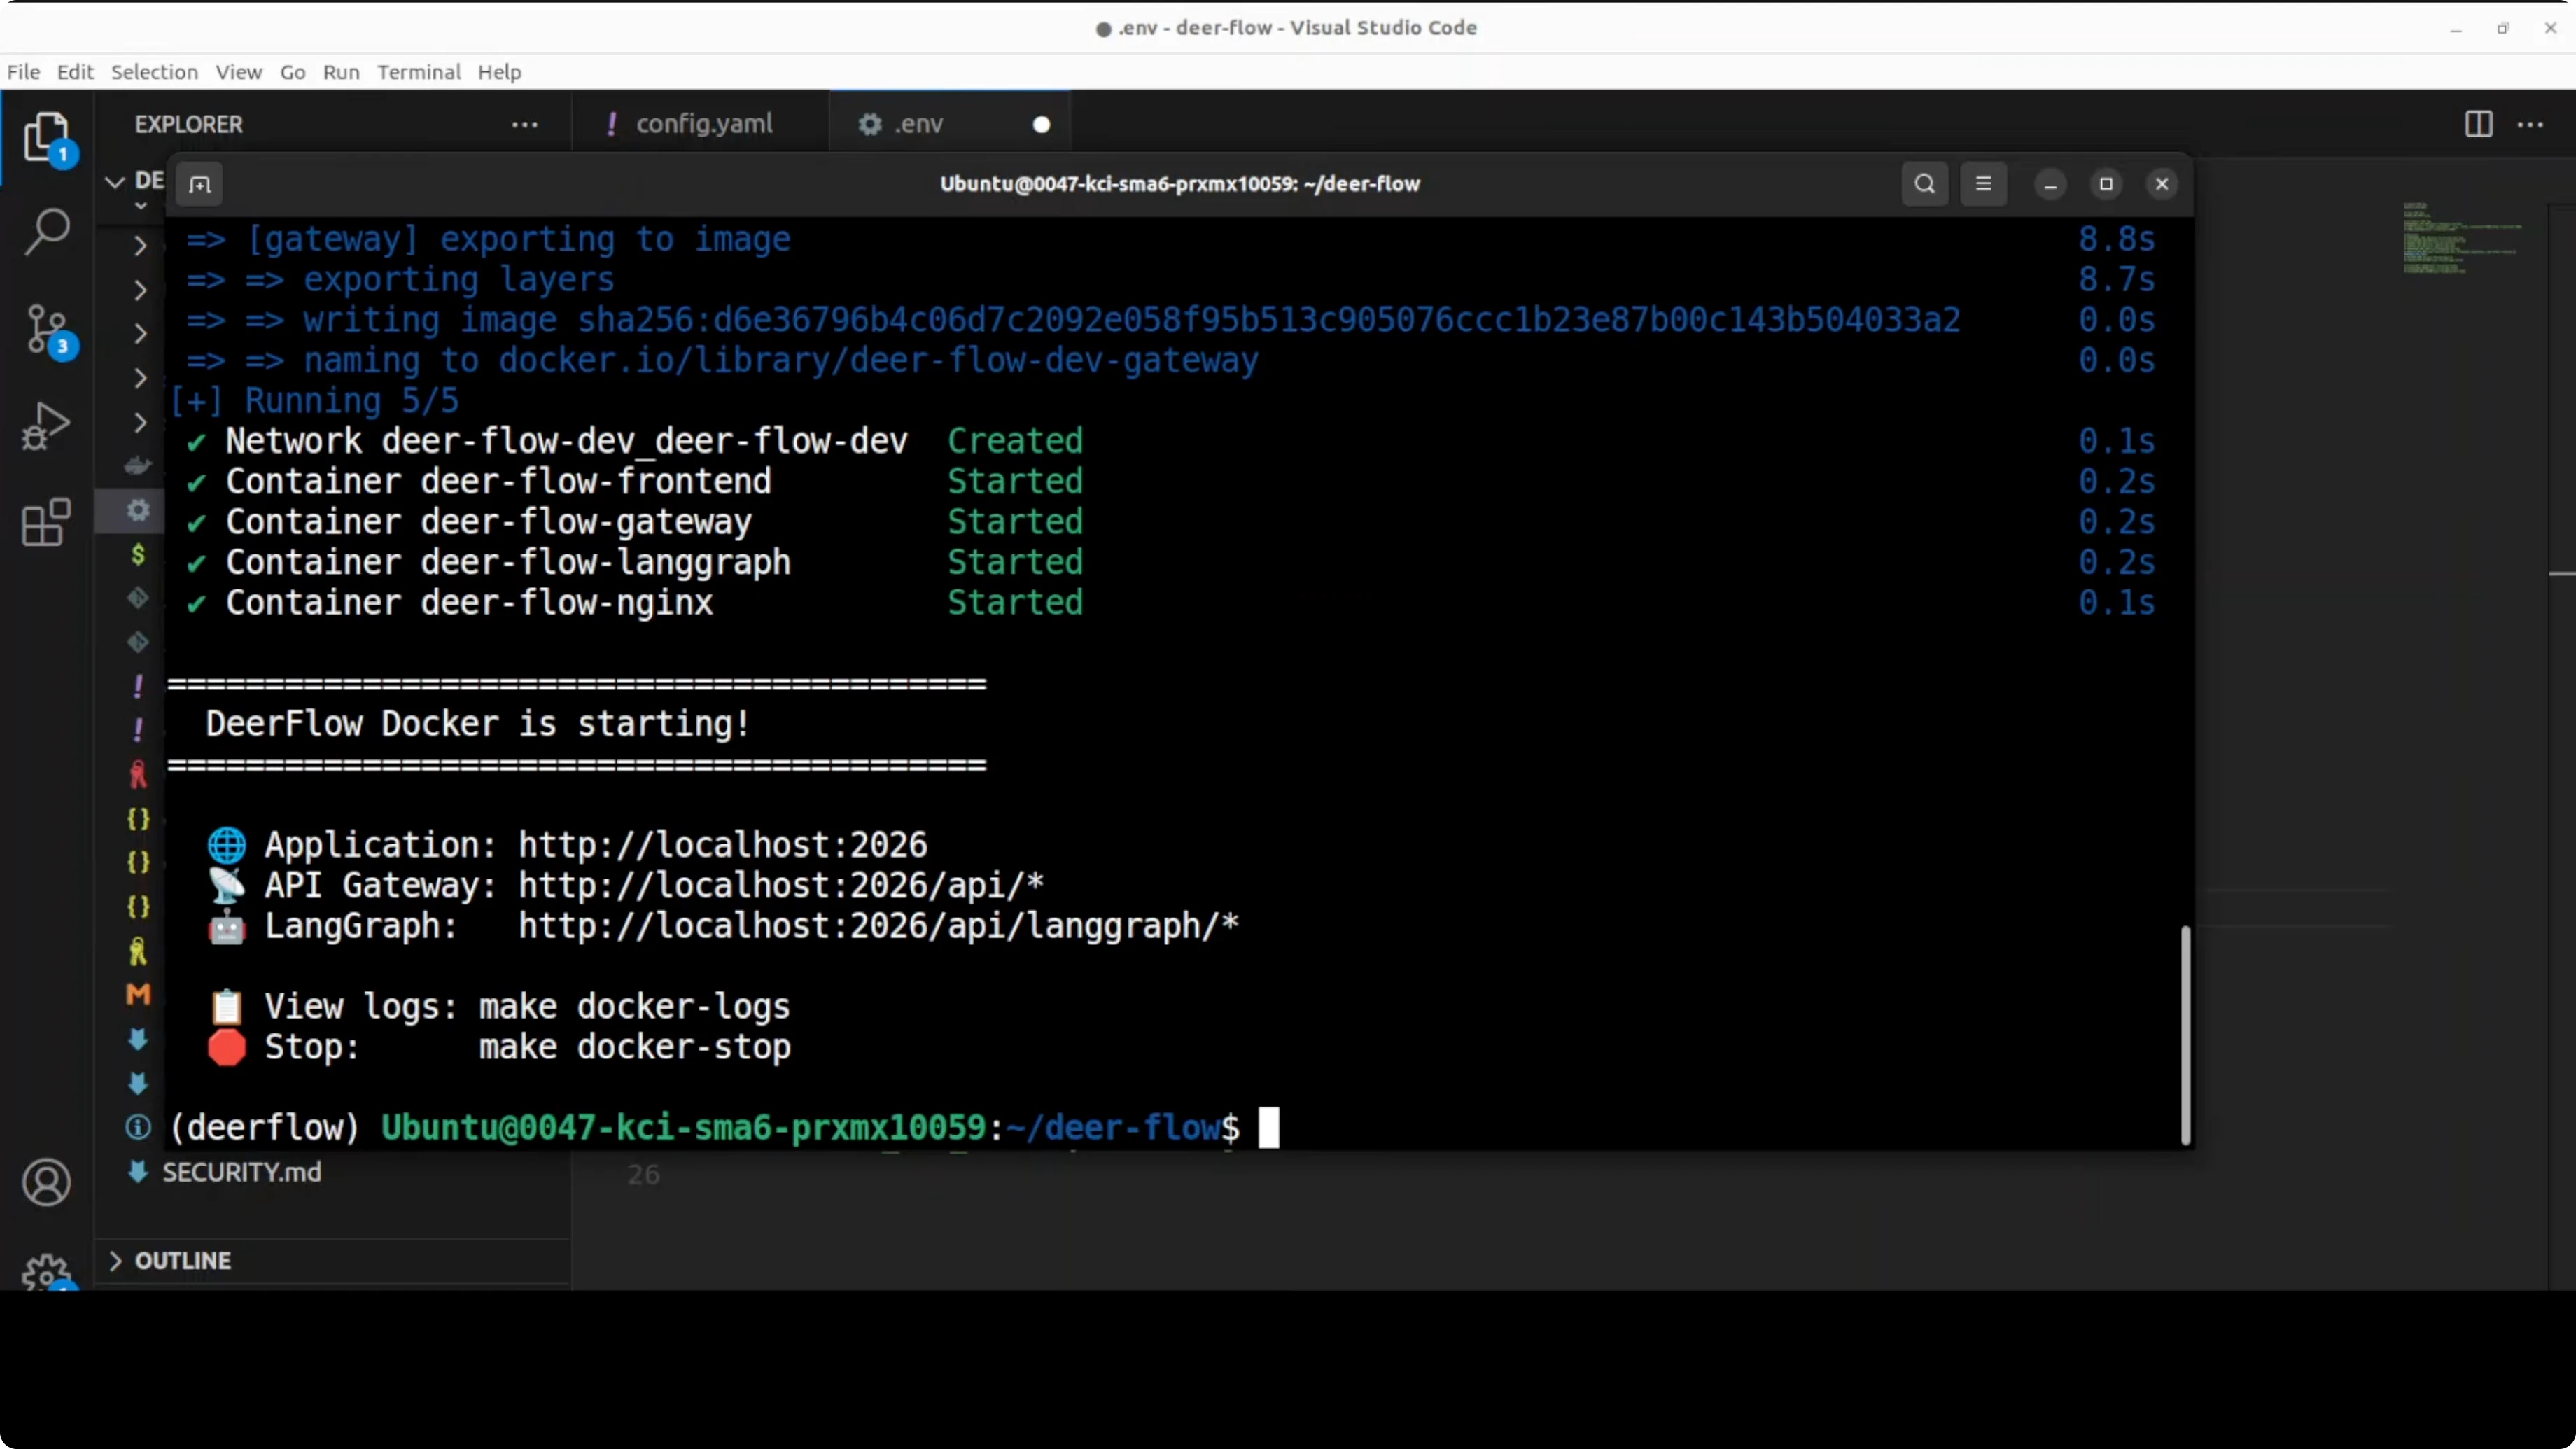Open the Accounts icon in activity bar

coord(46,1182)
